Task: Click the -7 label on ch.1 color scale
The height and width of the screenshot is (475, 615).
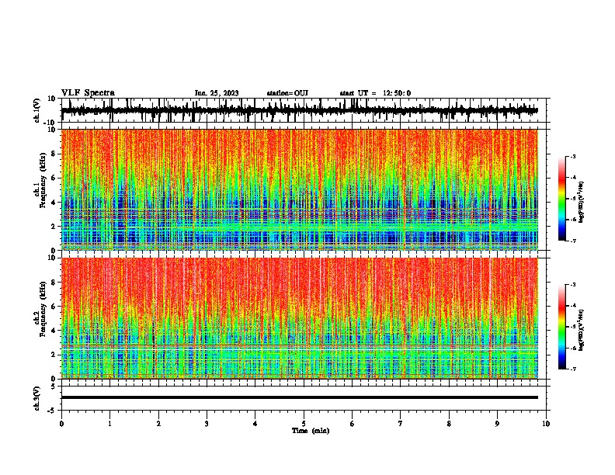Action: tap(572, 241)
